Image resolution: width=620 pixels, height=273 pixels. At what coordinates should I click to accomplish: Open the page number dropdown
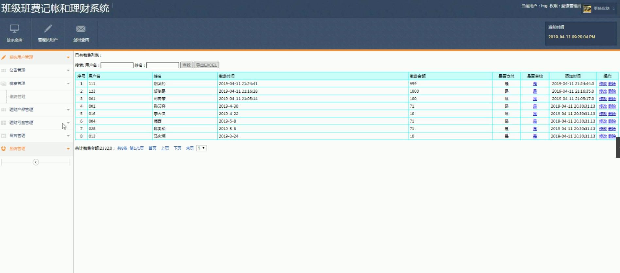tap(201, 148)
